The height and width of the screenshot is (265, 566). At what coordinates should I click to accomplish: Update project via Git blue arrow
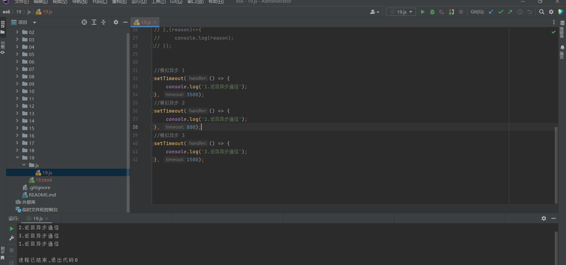[x=491, y=12]
